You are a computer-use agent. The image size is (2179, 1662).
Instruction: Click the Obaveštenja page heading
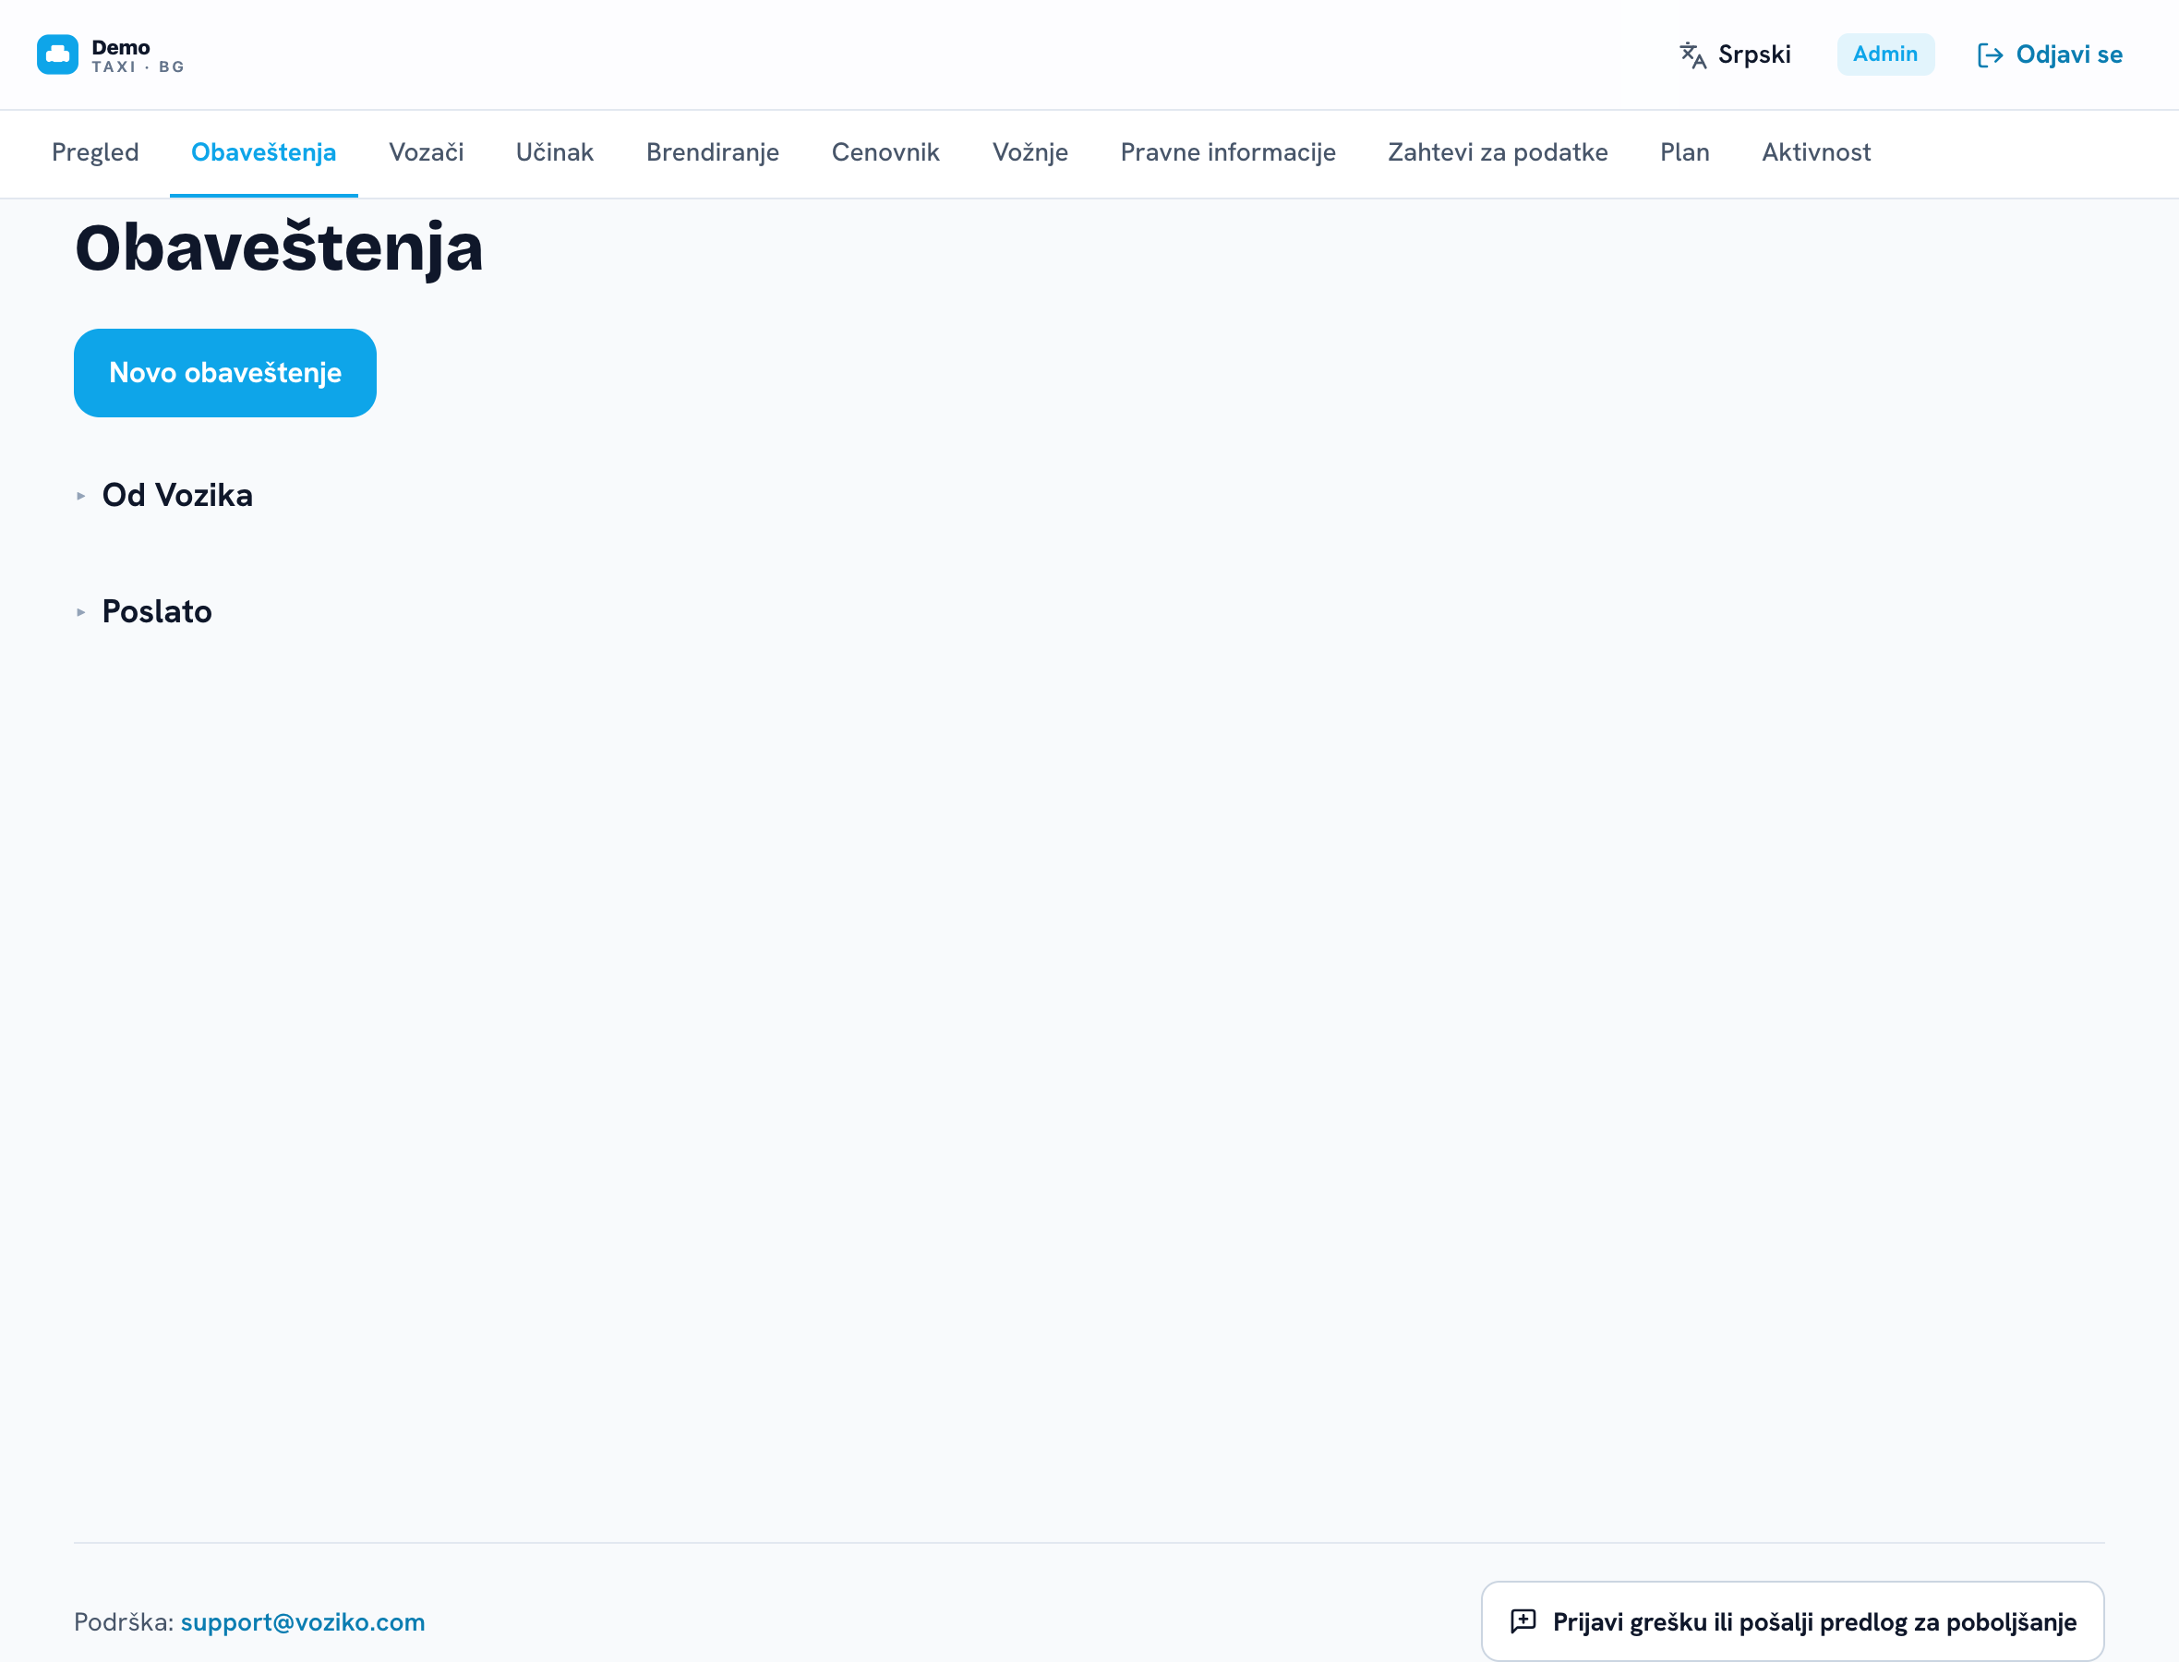tap(279, 247)
